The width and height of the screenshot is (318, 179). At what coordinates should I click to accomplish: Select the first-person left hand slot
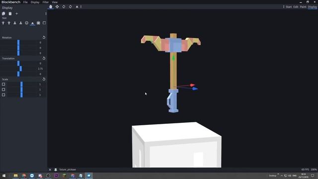click(21, 23)
